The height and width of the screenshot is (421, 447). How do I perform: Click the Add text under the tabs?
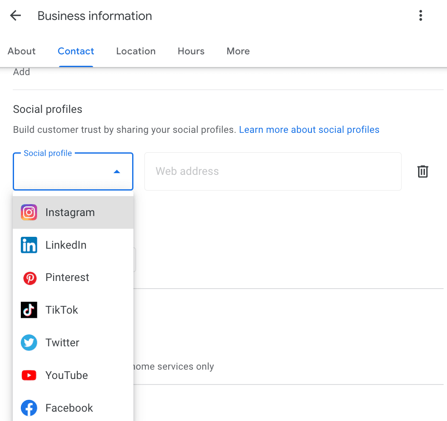[x=21, y=72]
